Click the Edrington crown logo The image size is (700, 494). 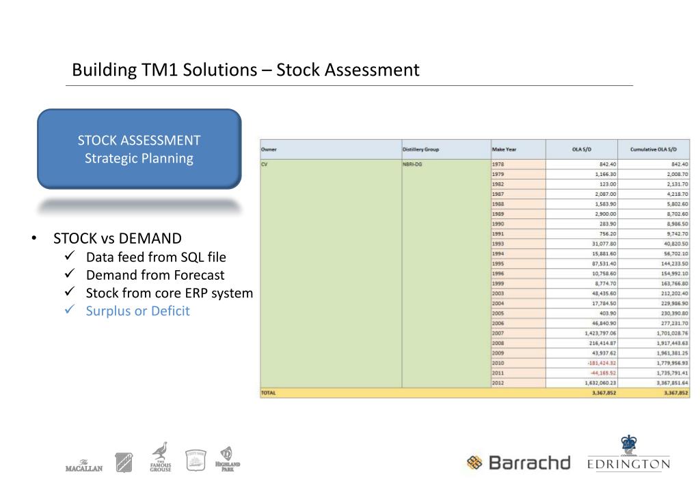click(x=629, y=452)
